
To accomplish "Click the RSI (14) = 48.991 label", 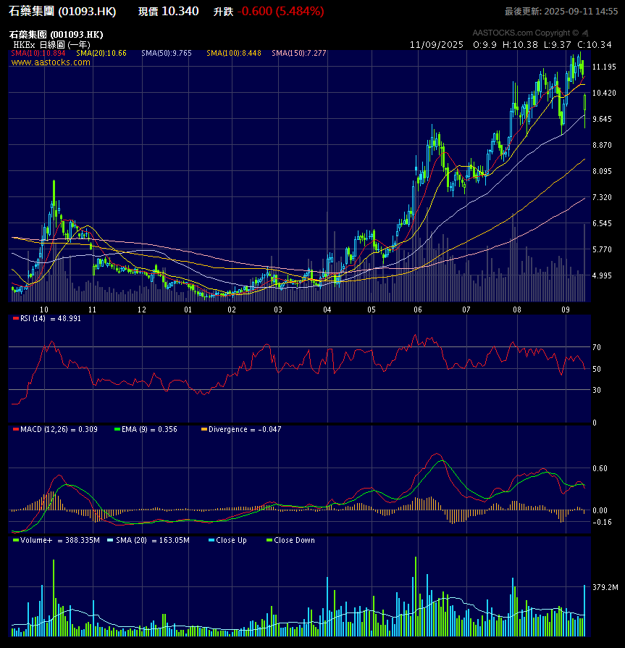I will pos(51,318).
